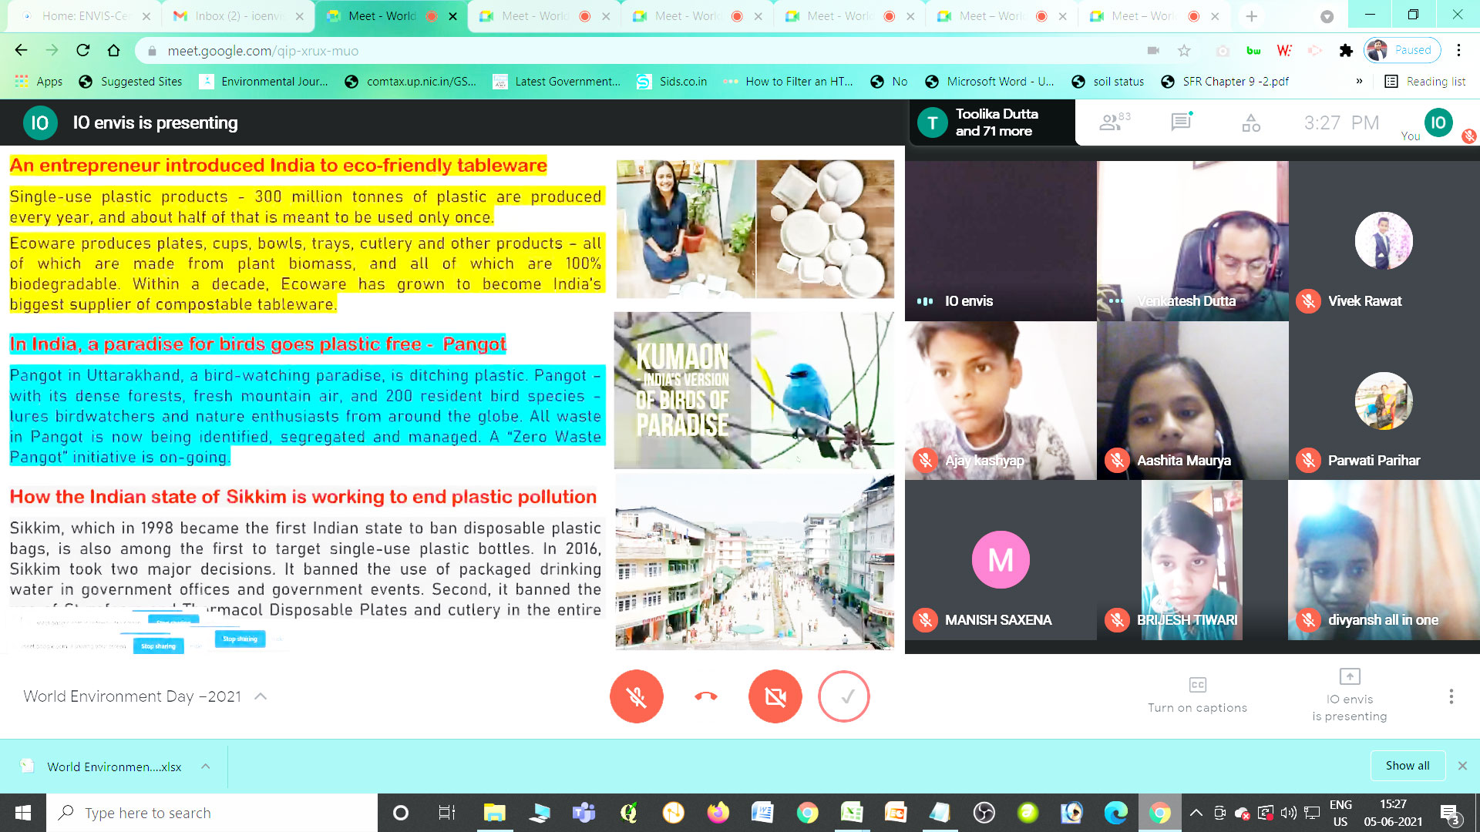Click Toolika Dutta and 71 more
Screen dimensions: 1480x832
tap(992, 122)
